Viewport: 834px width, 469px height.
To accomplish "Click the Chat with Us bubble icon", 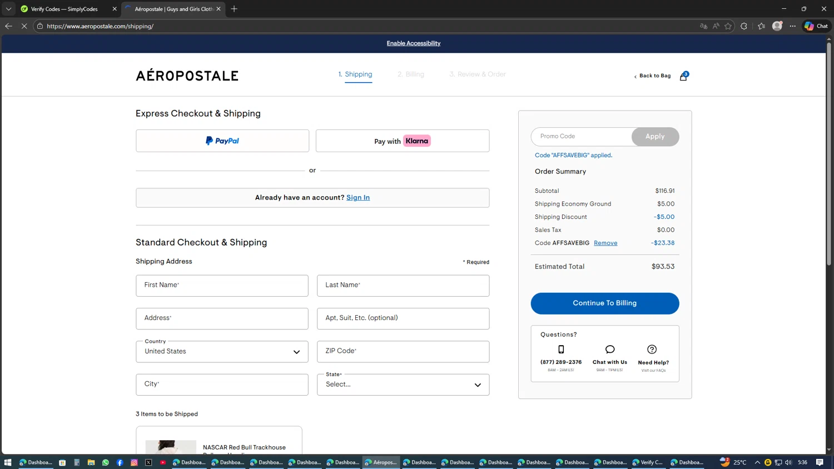I will pyautogui.click(x=610, y=350).
